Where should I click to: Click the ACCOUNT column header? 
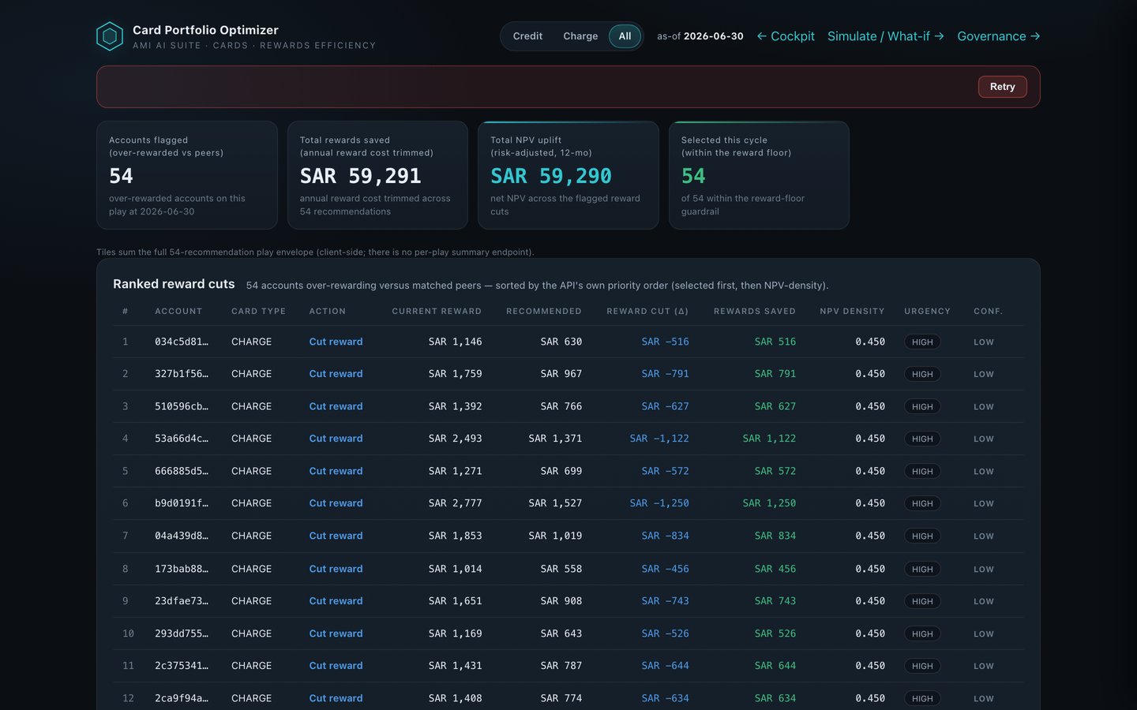(x=178, y=312)
